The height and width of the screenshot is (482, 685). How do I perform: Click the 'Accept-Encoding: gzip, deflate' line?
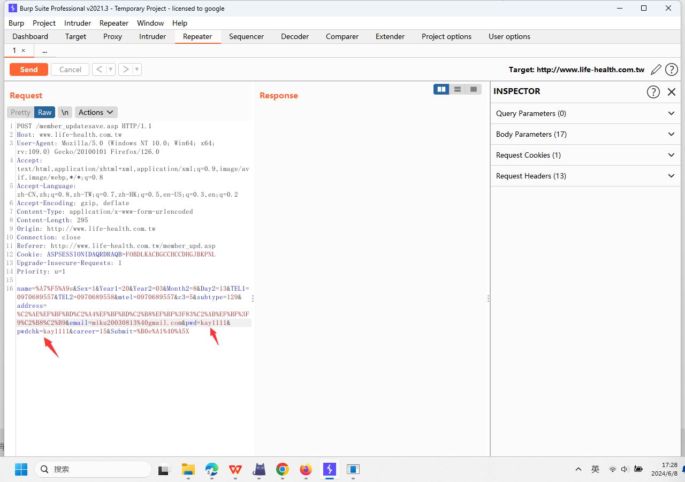[73, 203]
